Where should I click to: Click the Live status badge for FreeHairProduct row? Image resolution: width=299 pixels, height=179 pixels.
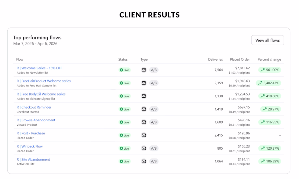pyautogui.click(x=124, y=83)
